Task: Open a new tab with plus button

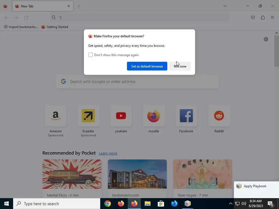Action: 79,6
